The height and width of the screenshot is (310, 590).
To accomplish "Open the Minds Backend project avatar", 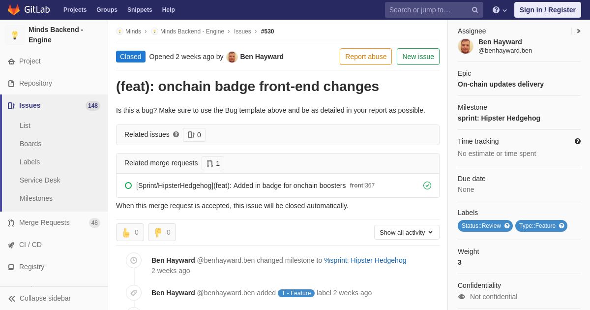I will click(x=15, y=35).
